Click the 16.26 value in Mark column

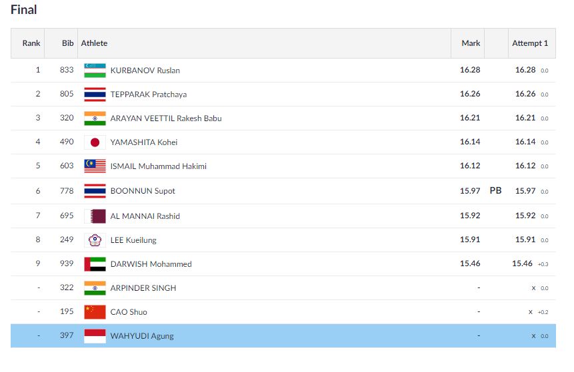470,94
